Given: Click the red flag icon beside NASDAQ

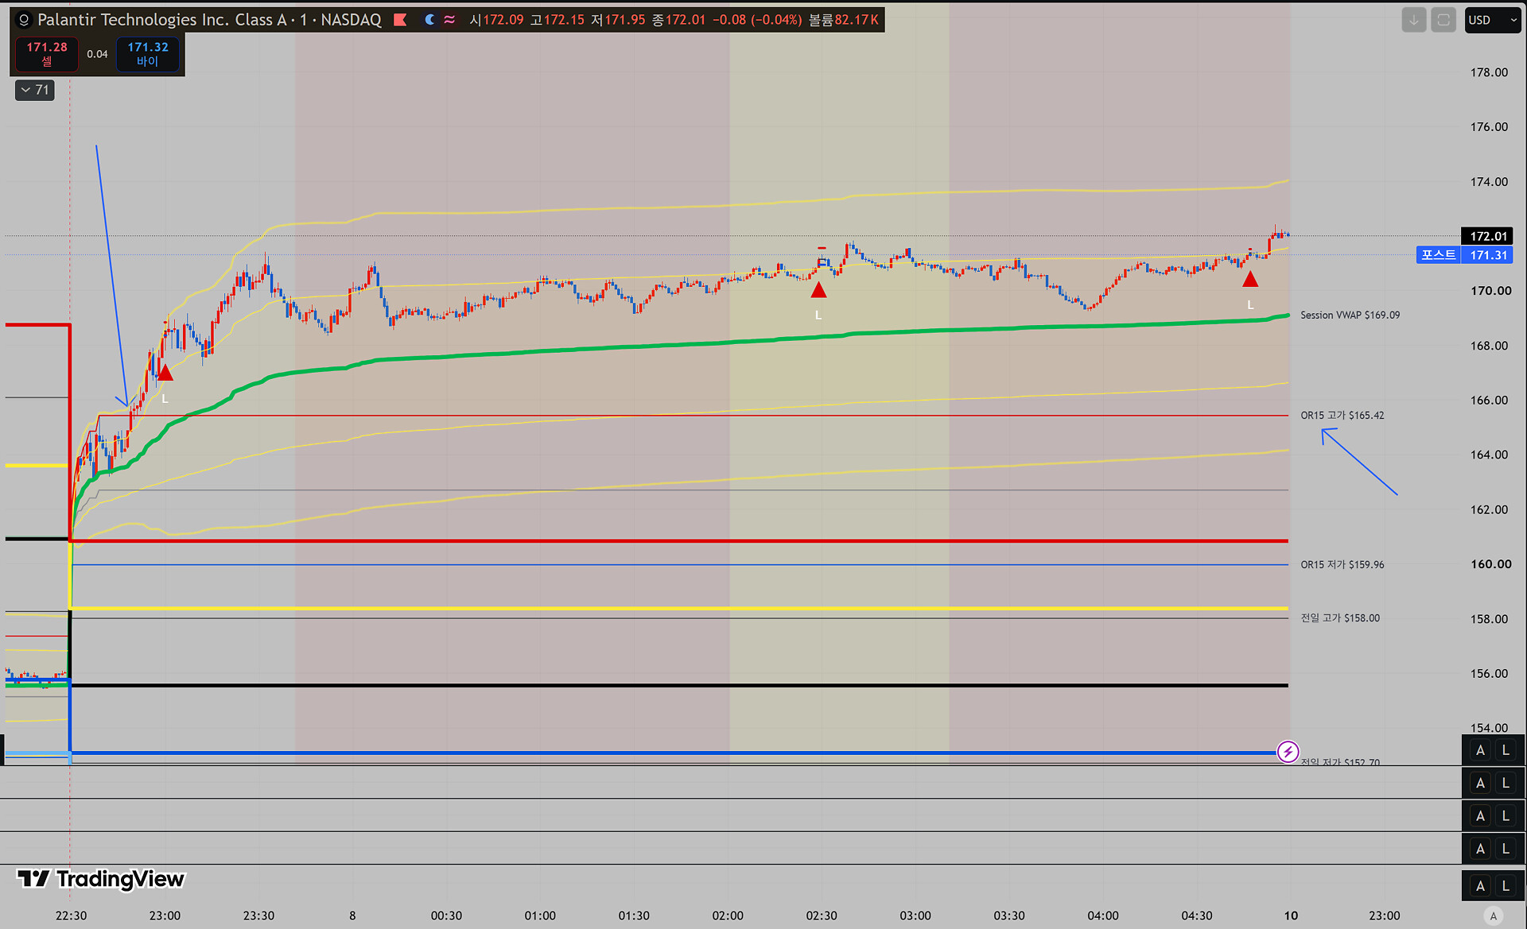Looking at the screenshot, I should click(x=400, y=20).
